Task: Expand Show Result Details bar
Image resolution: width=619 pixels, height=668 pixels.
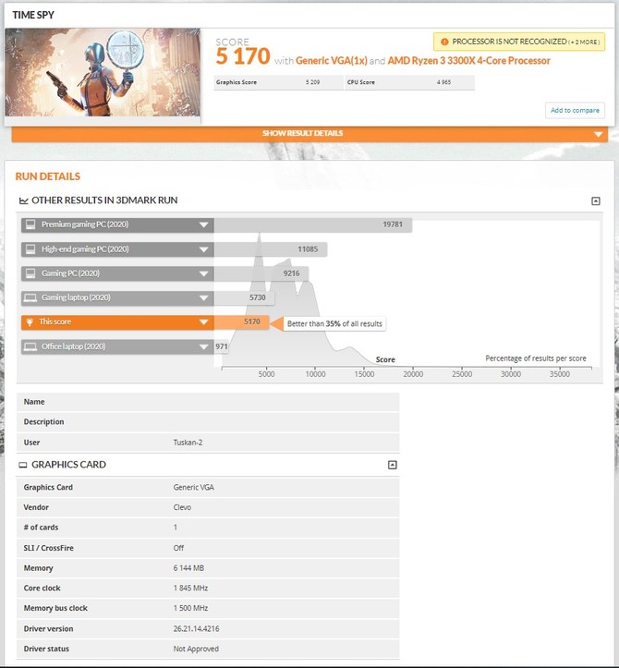Action: coord(309,134)
